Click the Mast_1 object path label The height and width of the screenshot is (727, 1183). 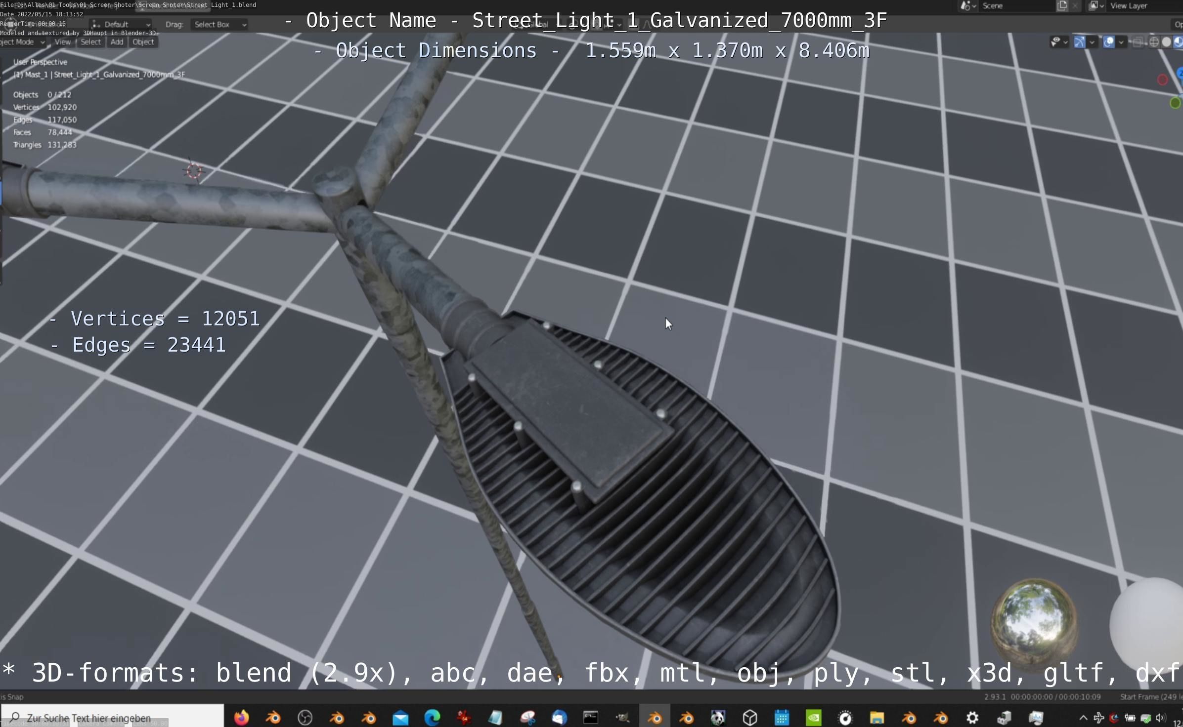pos(99,75)
